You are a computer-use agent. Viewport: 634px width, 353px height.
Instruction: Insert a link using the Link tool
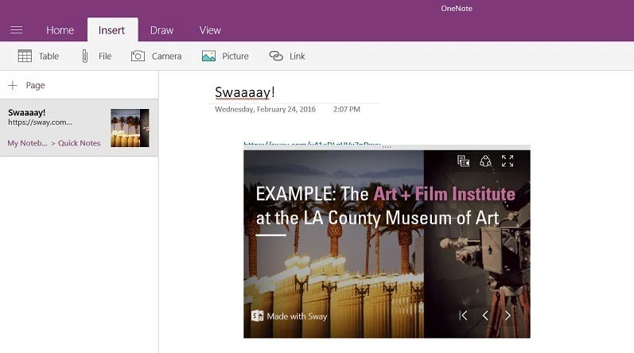287,56
